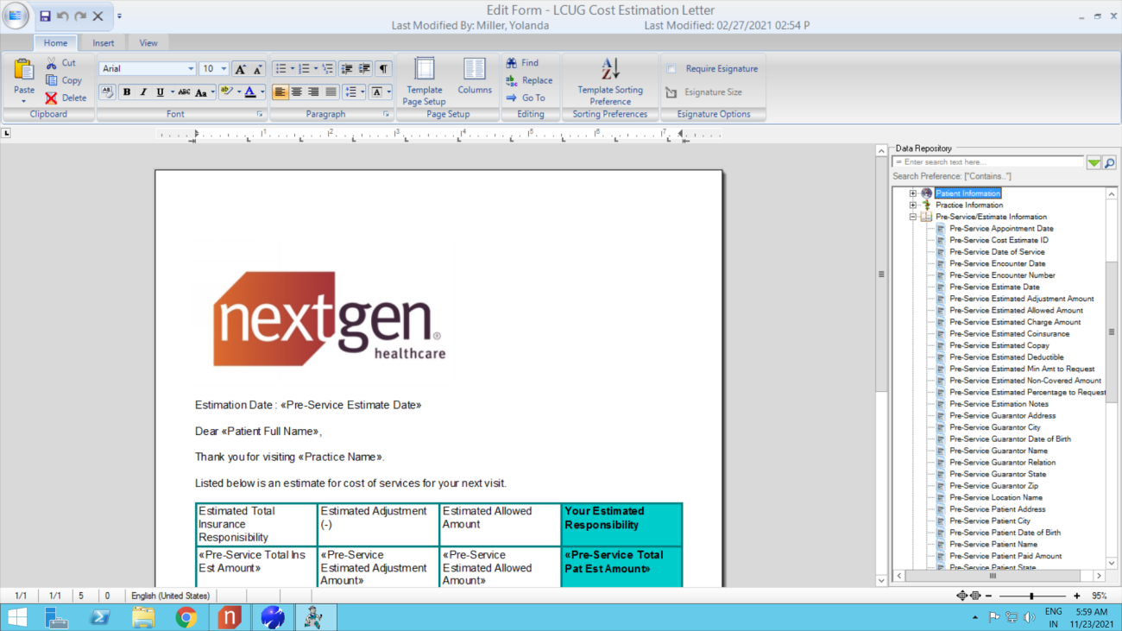Toggle justify text alignment
Image resolution: width=1122 pixels, height=631 pixels.
(331, 91)
